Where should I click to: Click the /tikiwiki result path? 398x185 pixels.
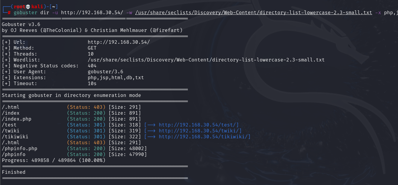[15, 137]
